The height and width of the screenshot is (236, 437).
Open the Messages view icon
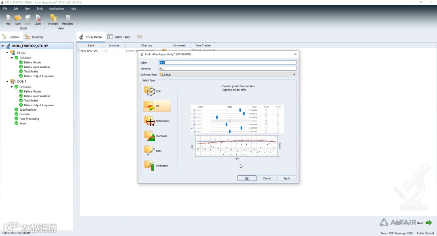(x=68, y=18)
